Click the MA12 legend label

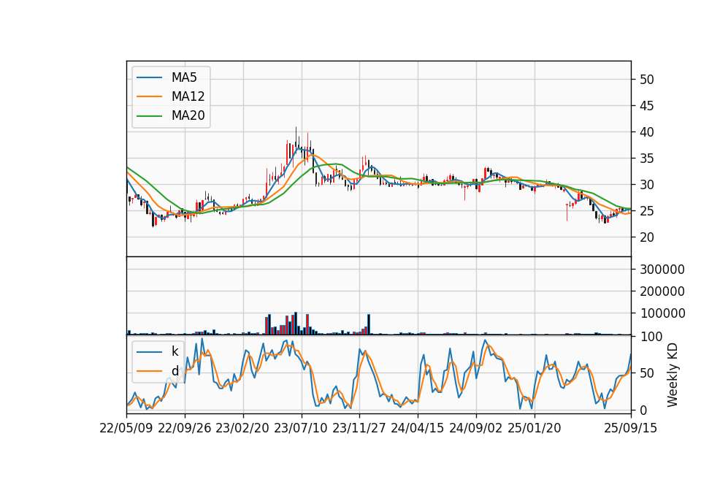(188, 96)
